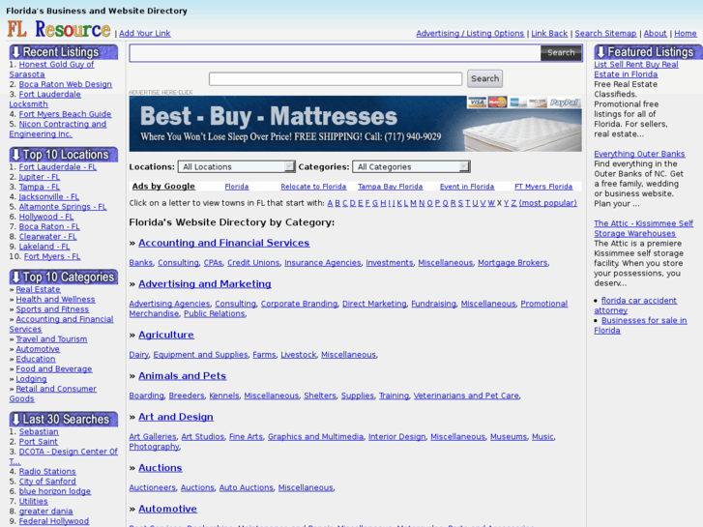Viewport: 703px width, 527px height.
Task: Open the Categories dropdown
Action: click(x=410, y=167)
